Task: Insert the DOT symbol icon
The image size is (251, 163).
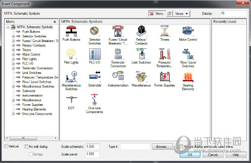Action: [71, 100]
